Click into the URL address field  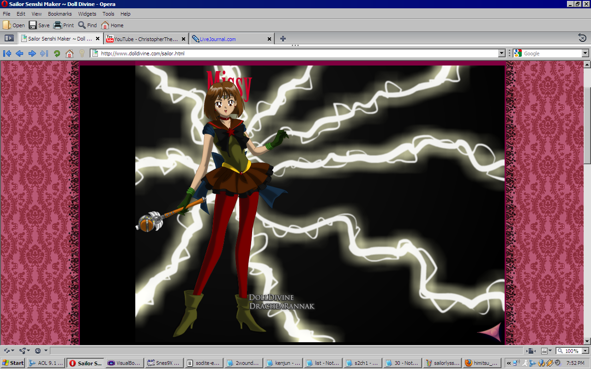point(295,54)
